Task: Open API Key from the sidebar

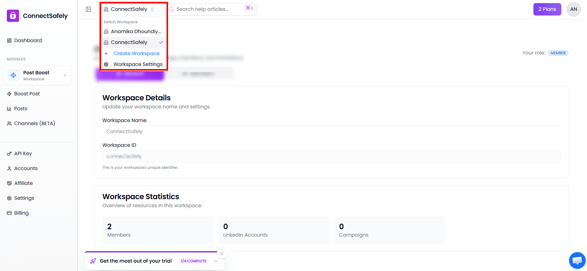Action: coord(23,154)
